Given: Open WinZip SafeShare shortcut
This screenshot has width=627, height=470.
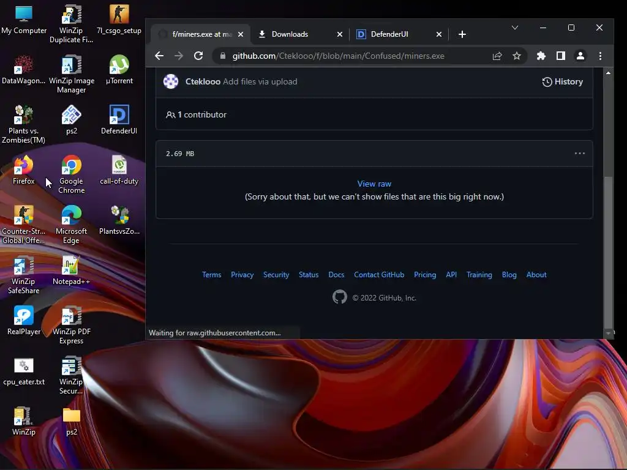Looking at the screenshot, I should [24, 275].
